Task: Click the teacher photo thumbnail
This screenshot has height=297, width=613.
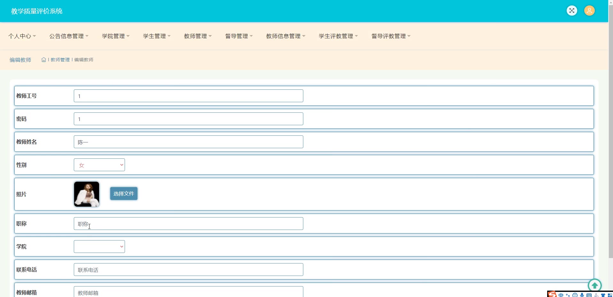Action: click(87, 194)
